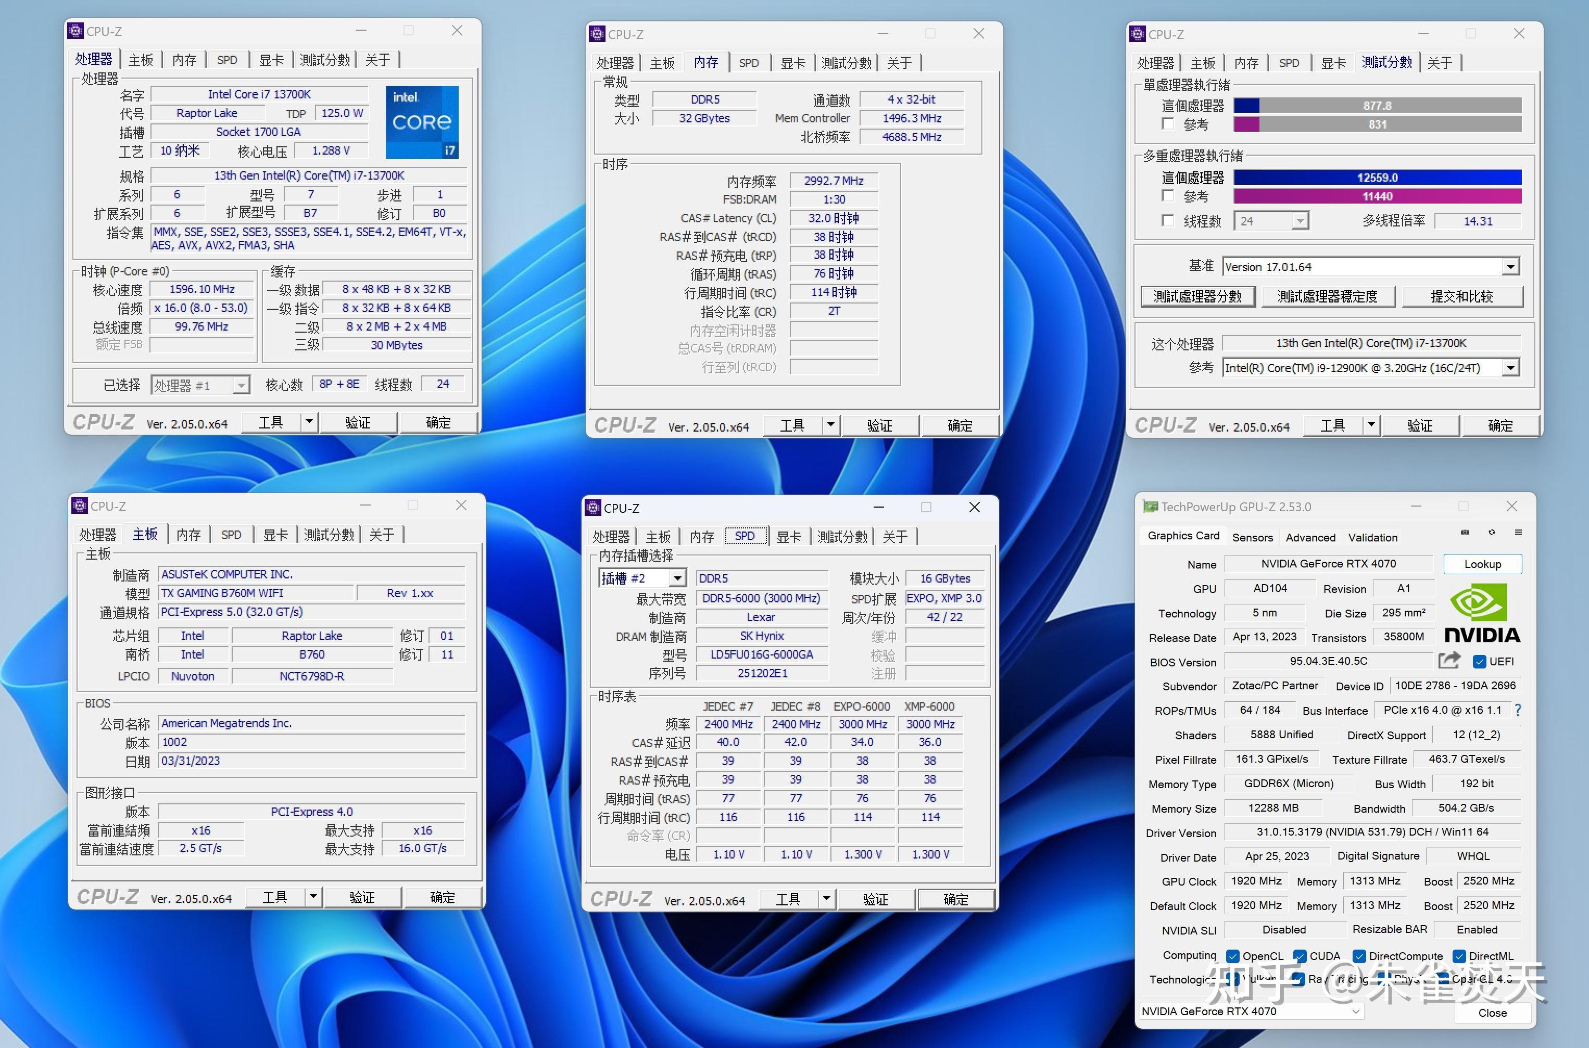Click GPU-Z screenshot camera icon
The image size is (1589, 1048).
tap(1465, 532)
